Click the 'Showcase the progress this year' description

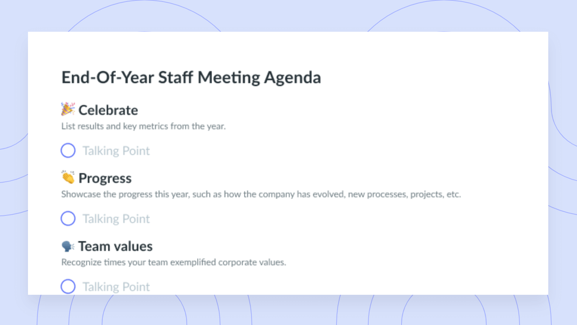tap(261, 194)
